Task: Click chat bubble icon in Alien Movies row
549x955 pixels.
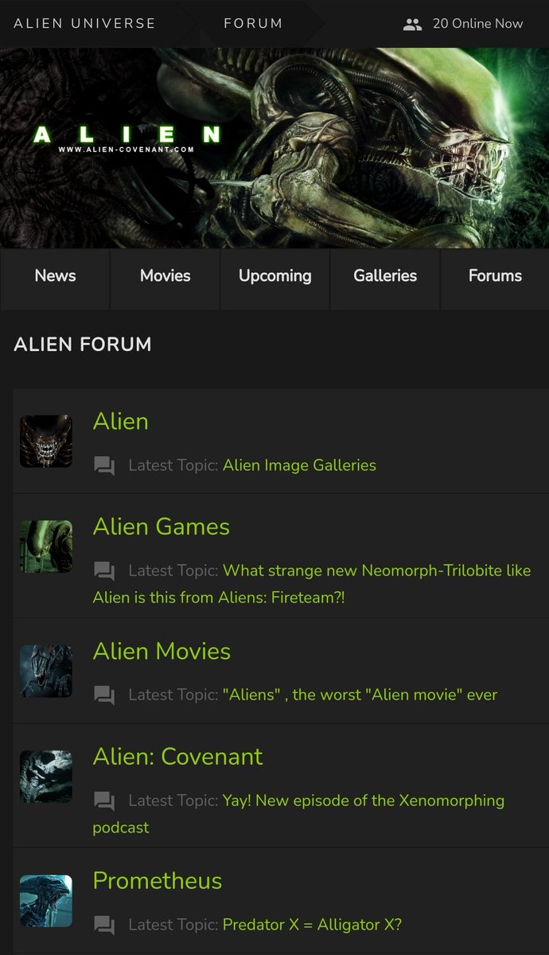Action: pos(104,696)
